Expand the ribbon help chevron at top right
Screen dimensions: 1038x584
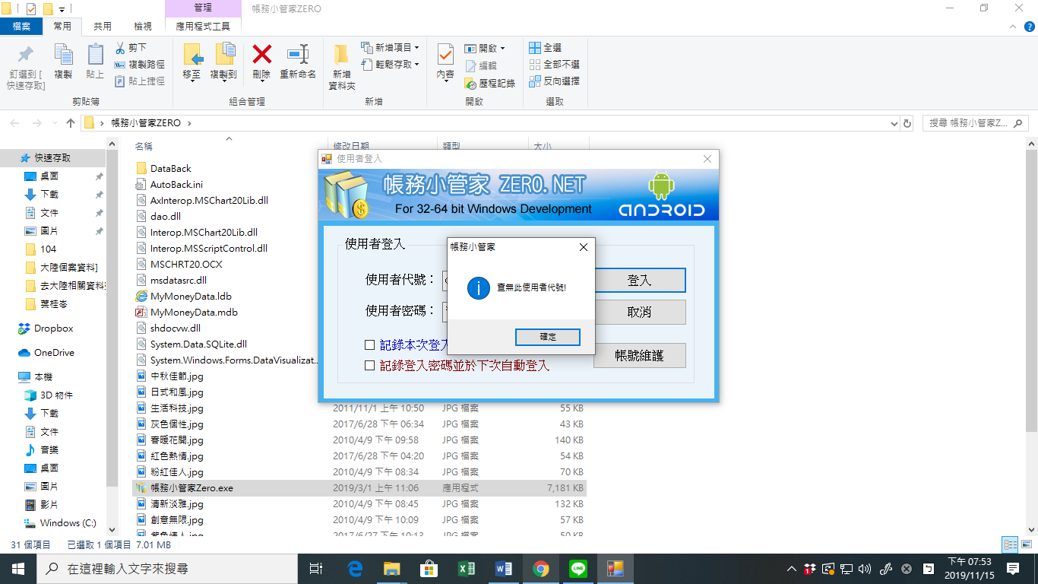click(x=1012, y=26)
